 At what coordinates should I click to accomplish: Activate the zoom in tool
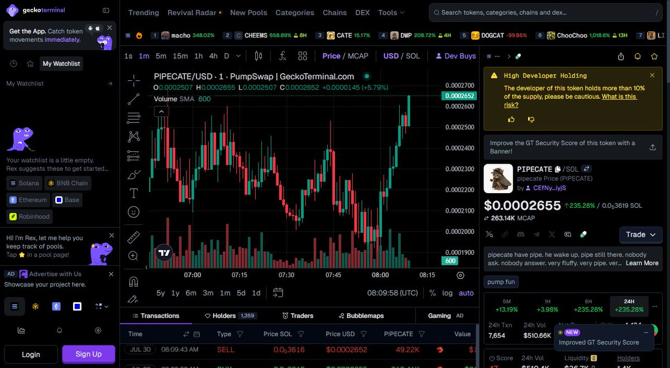coord(133,256)
